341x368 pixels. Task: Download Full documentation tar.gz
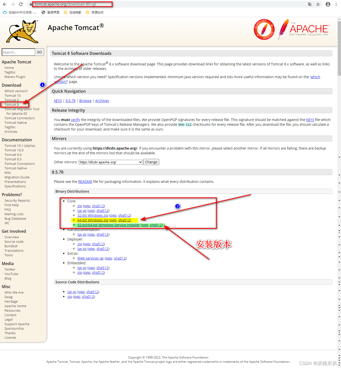point(82,234)
